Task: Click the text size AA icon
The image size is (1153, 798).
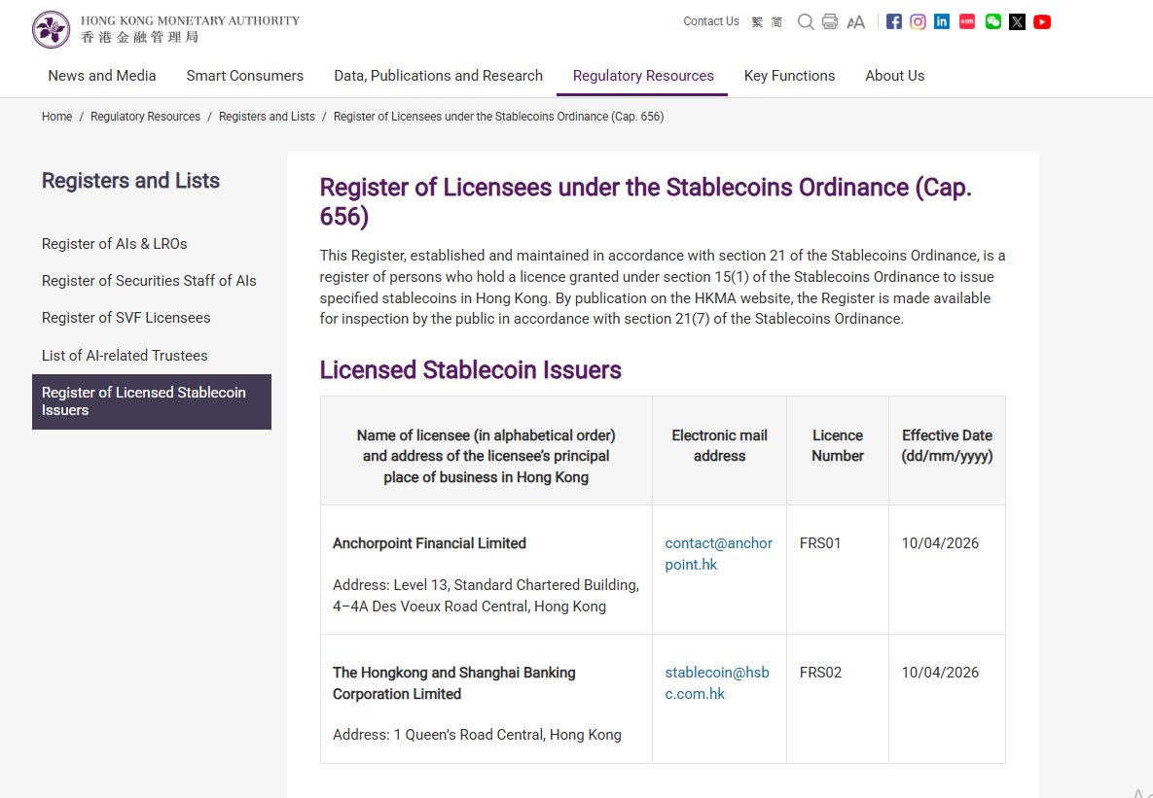Action: click(855, 22)
